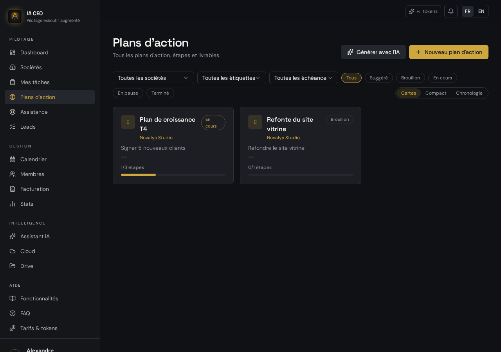Screen dimensions: 501x352
Task: Click the Calendrier calendar icon
Action: pyautogui.click(x=13, y=159)
